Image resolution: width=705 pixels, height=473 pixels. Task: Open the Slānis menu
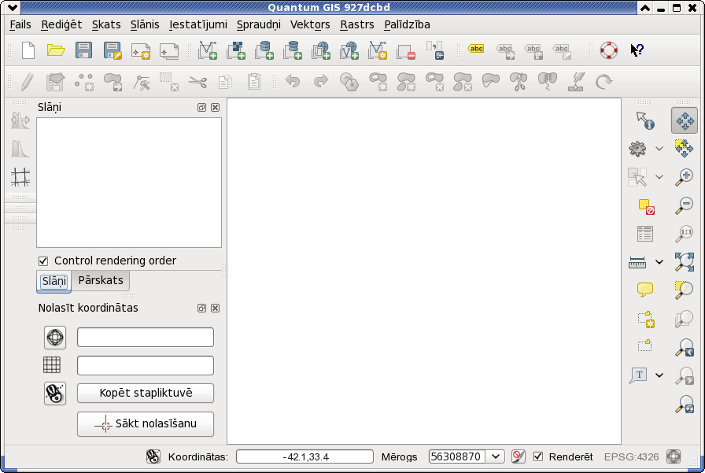tap(145, 24)
